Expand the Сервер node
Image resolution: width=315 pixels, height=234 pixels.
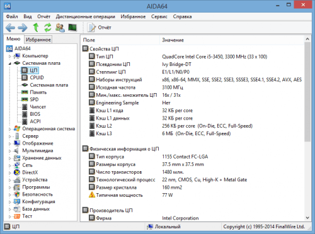[x=10, y=136]
